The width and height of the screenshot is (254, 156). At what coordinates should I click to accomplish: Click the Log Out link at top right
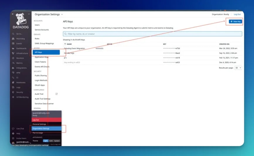pyautogui.click(x=237, y=14)
